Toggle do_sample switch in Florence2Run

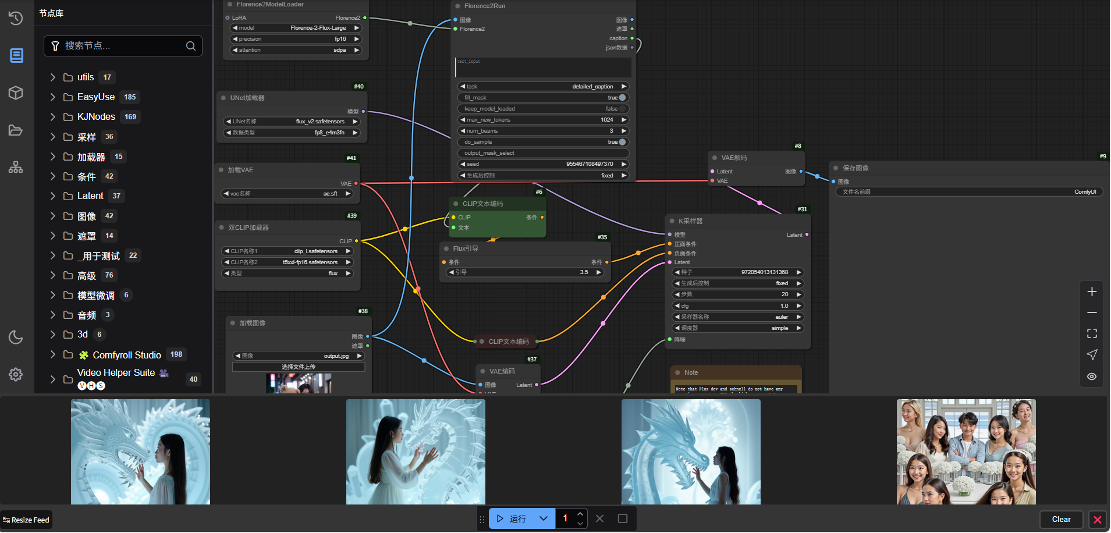click(x=622, y=142)
